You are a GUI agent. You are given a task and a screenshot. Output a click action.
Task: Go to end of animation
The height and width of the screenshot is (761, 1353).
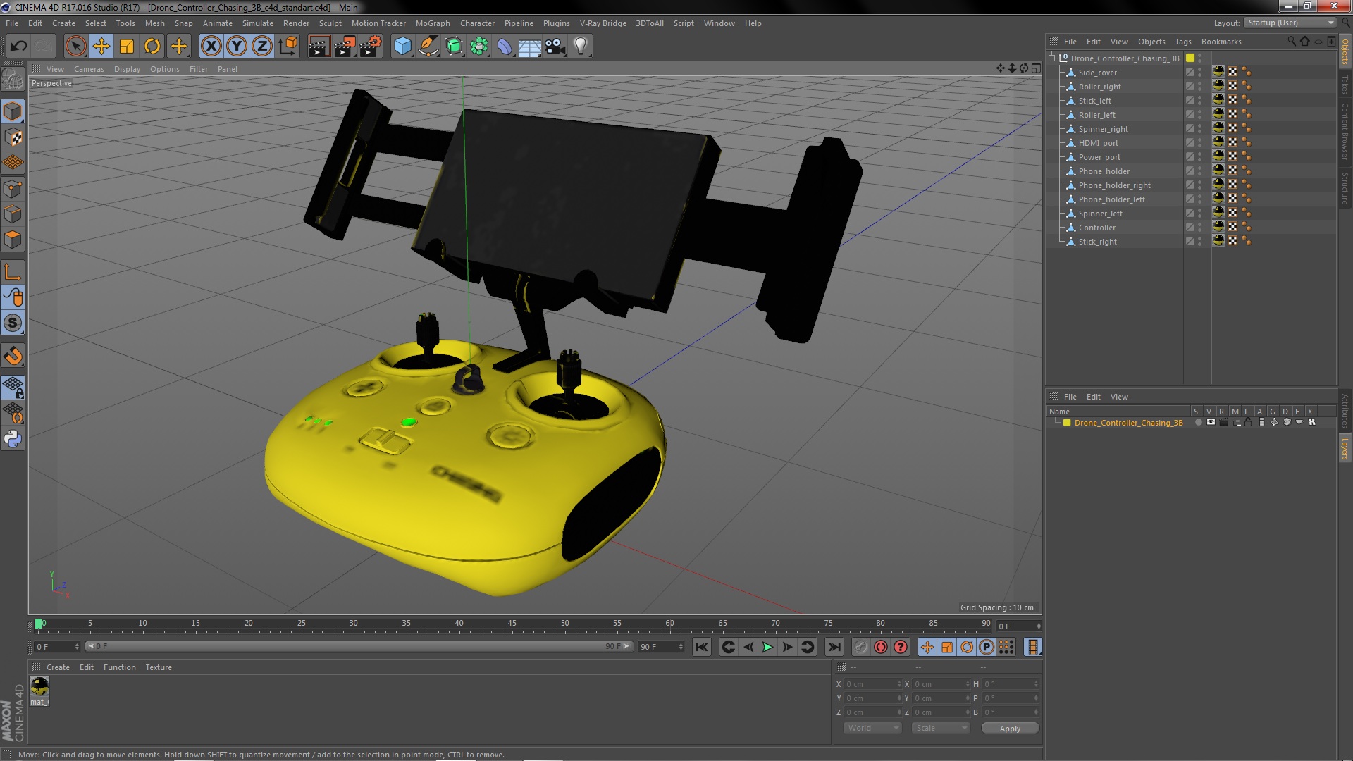tap(834, 648)
